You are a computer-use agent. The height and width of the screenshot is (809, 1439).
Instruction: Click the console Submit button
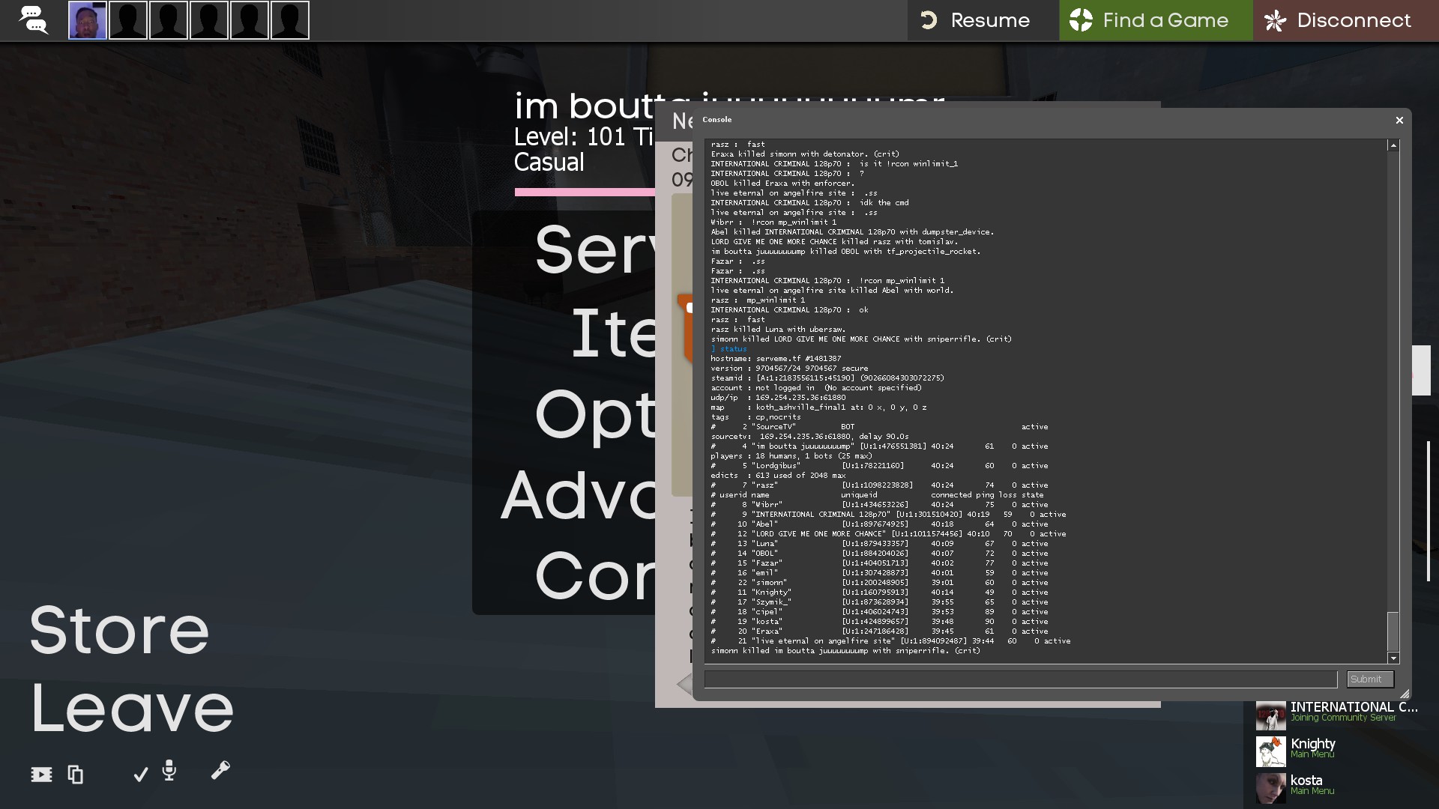pyautogui.click(x=1369, y=679)
